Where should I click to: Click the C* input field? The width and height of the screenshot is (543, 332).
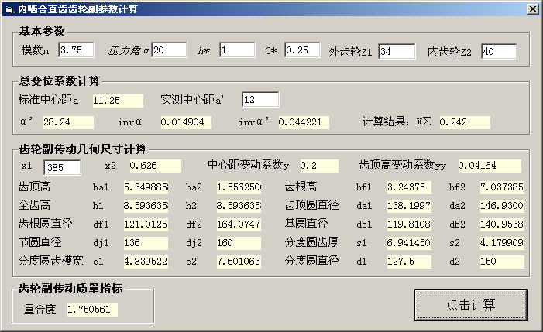click(x=302, y=50)
